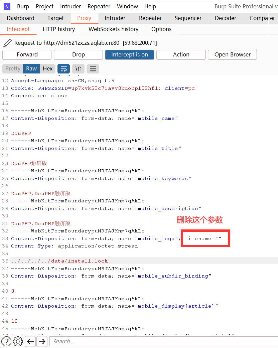Viewport: 278px width, 348px height.
Task: Switch to the Decoder tab
Action: point(226,18)
